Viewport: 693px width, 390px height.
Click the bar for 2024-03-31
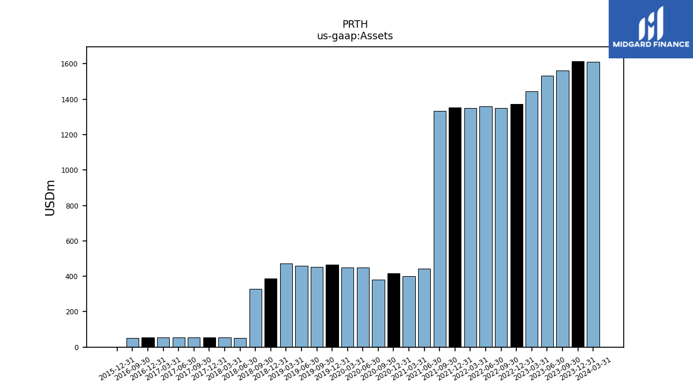[x=593, y=205]
